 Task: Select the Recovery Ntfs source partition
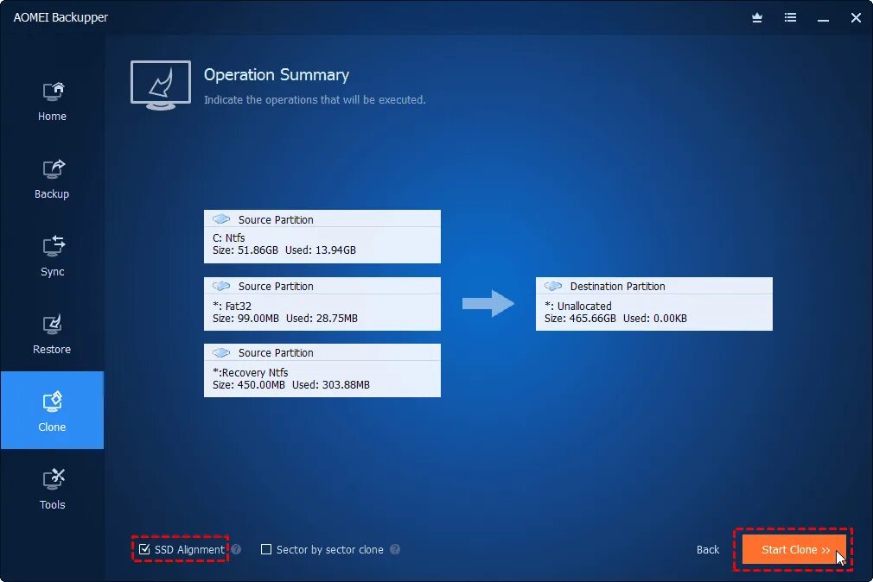click(322, 370)
